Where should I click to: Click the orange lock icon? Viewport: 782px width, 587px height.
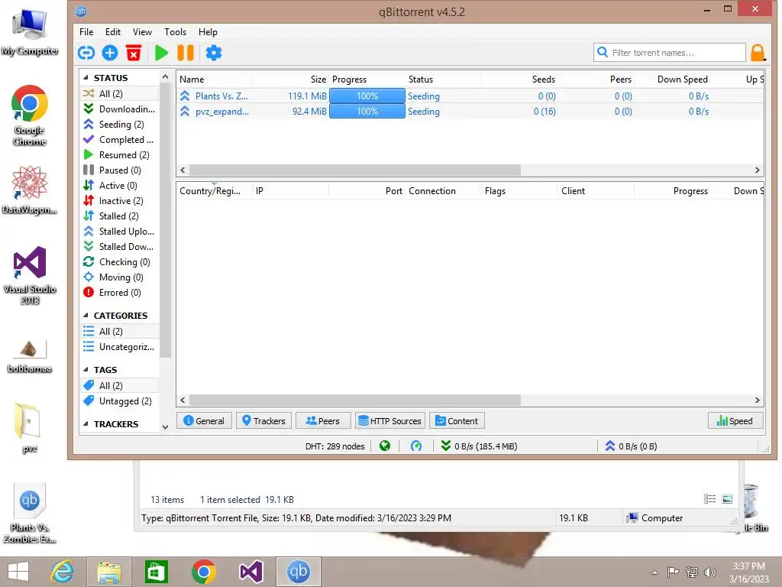click(x=758, y=53)
